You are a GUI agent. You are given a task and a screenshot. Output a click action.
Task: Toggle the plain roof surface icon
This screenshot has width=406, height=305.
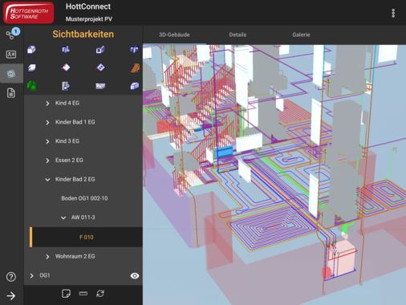[66, 67]
